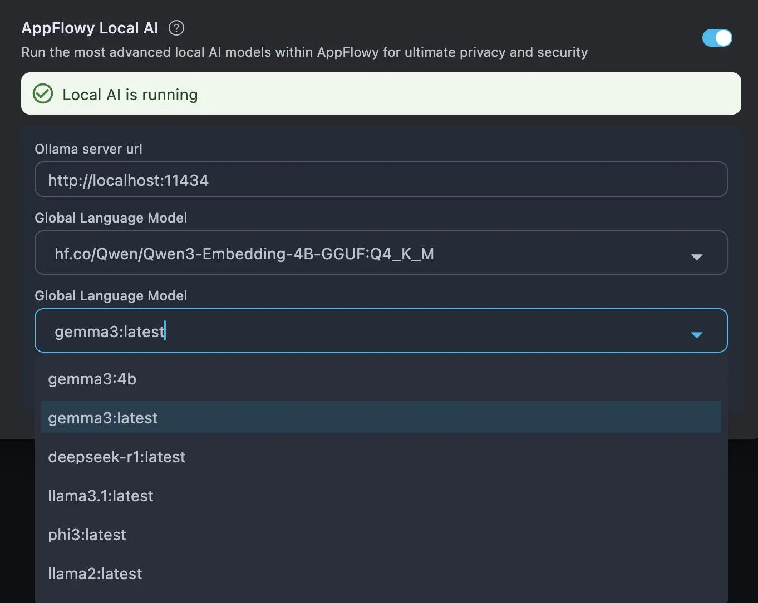Select deepseek-r1:latest model option

[x=381, y=457]
